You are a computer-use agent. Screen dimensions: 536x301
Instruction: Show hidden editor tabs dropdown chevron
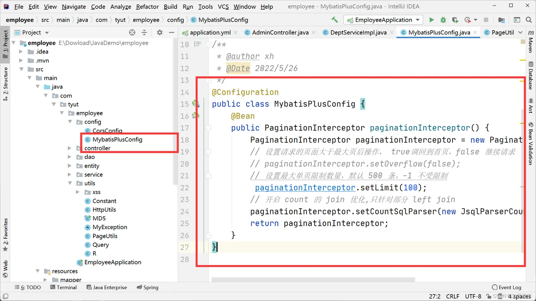(x=521, y=32)
